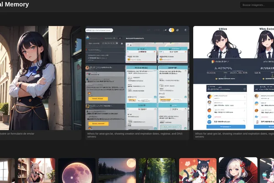Open the schoolgirl with crossed arms image
The width and height of the screenshot is (274, 183).
click(41, 78)
